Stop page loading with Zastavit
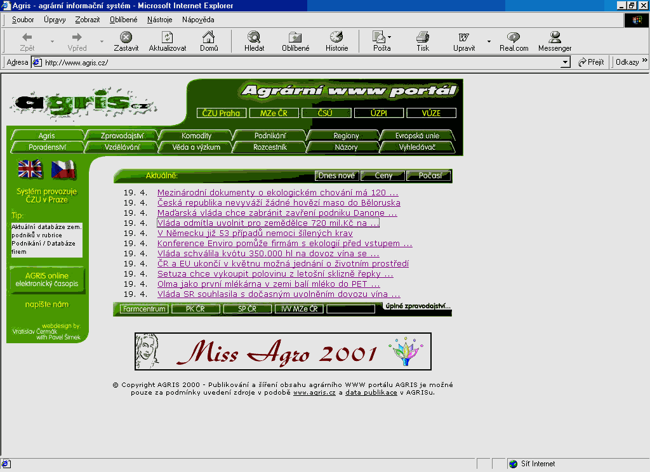 point(126,41)
